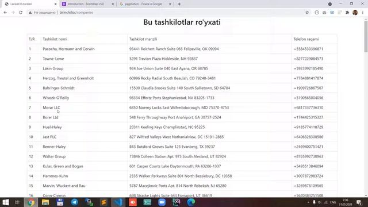
Task: Open the Extensions puzzle-piece menu
Action: click(347, 13)
